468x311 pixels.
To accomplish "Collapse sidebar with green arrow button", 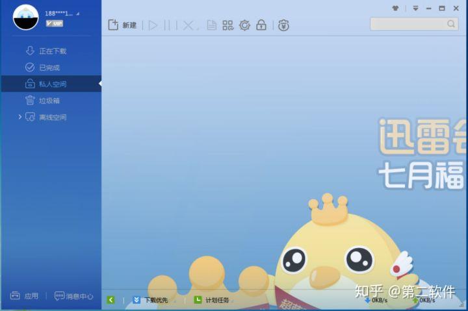I will pos(110,300).
